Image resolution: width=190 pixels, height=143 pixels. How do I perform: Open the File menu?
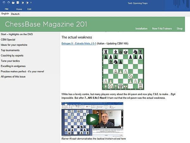(x=7, y=9)
